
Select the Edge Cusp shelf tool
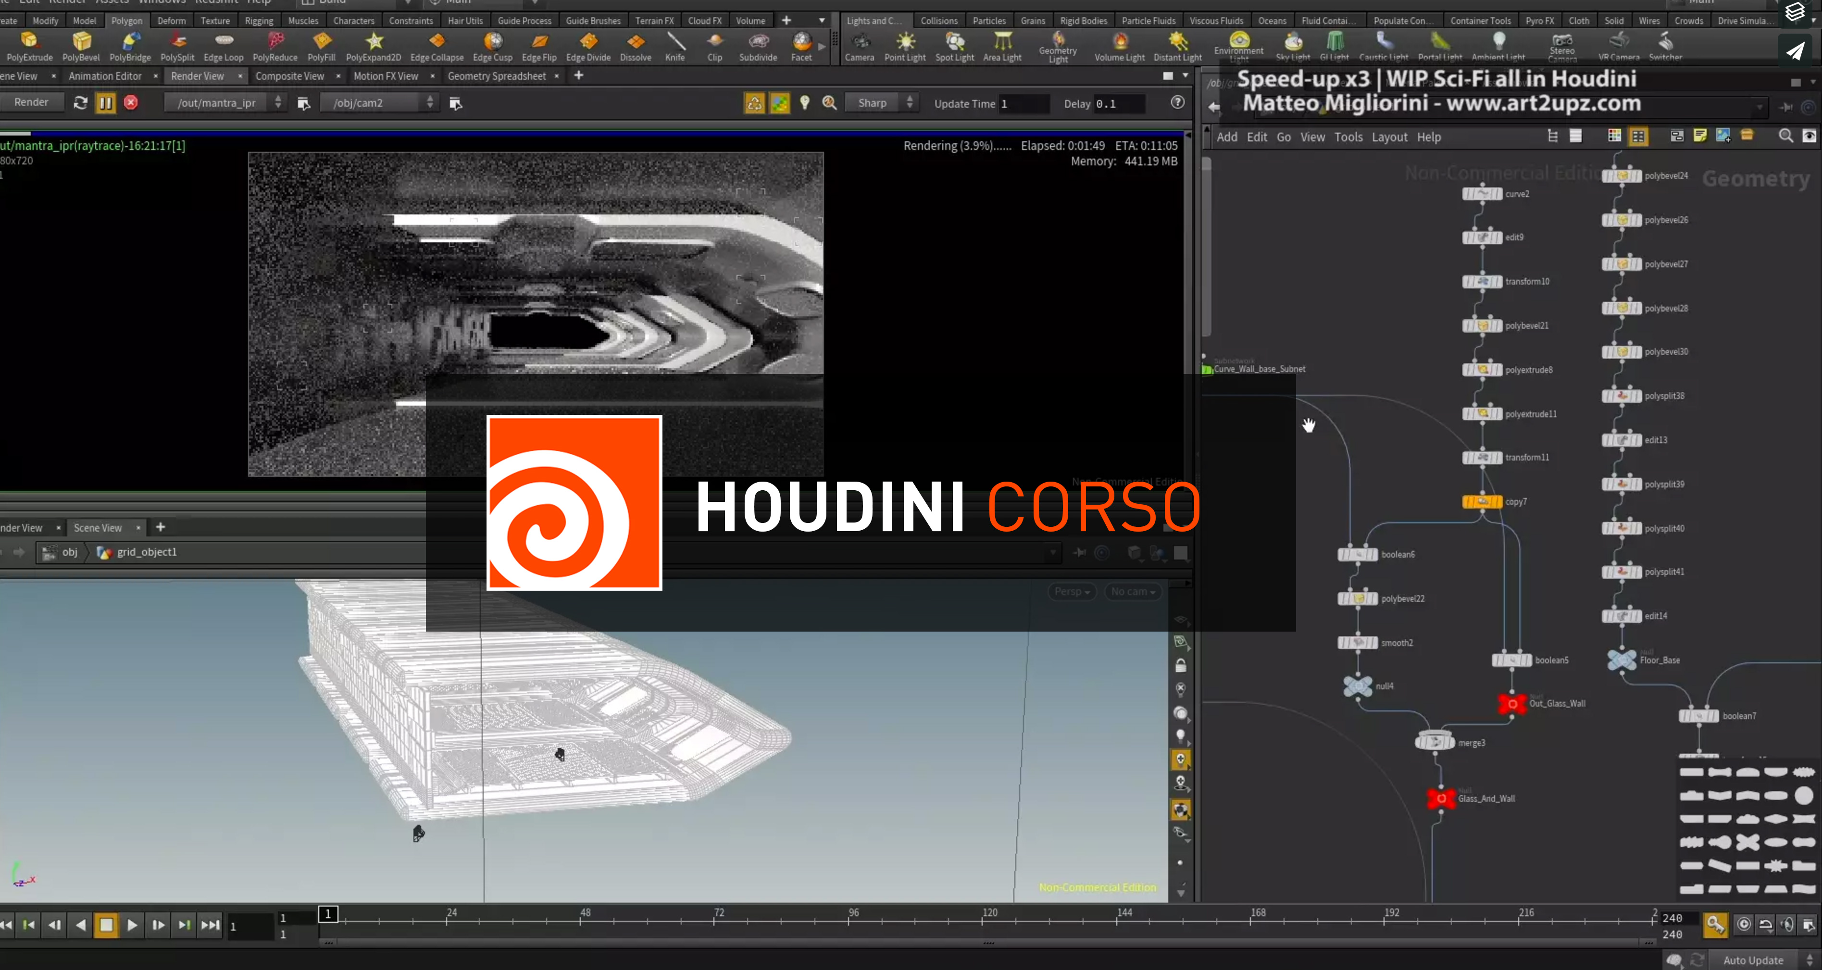point(492,47)
